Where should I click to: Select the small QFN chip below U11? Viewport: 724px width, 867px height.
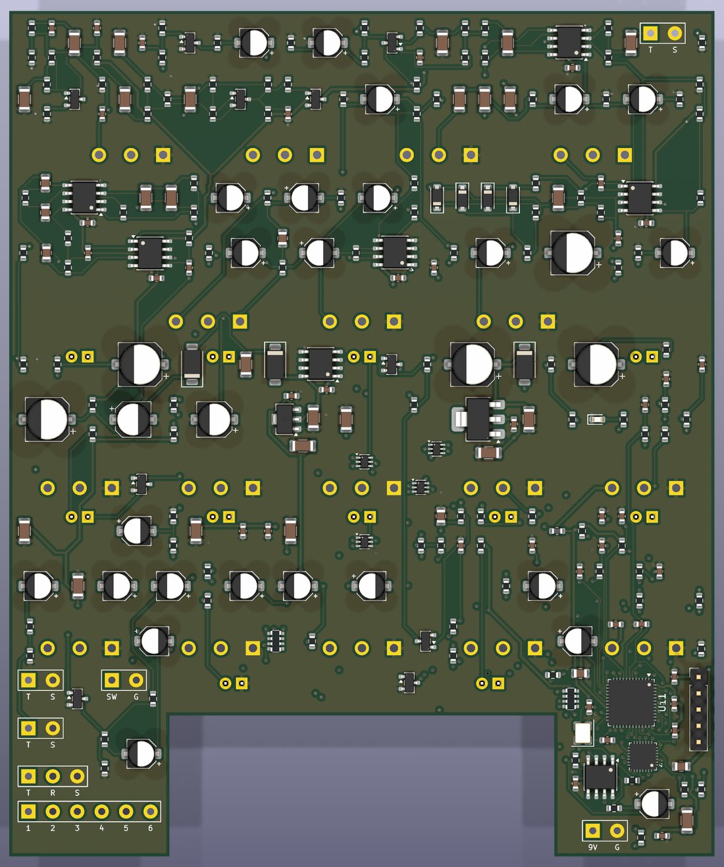tap(642, 756)
